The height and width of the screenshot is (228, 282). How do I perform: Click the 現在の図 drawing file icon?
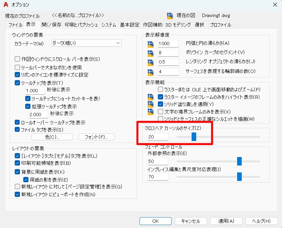click(x=170, y=16)
